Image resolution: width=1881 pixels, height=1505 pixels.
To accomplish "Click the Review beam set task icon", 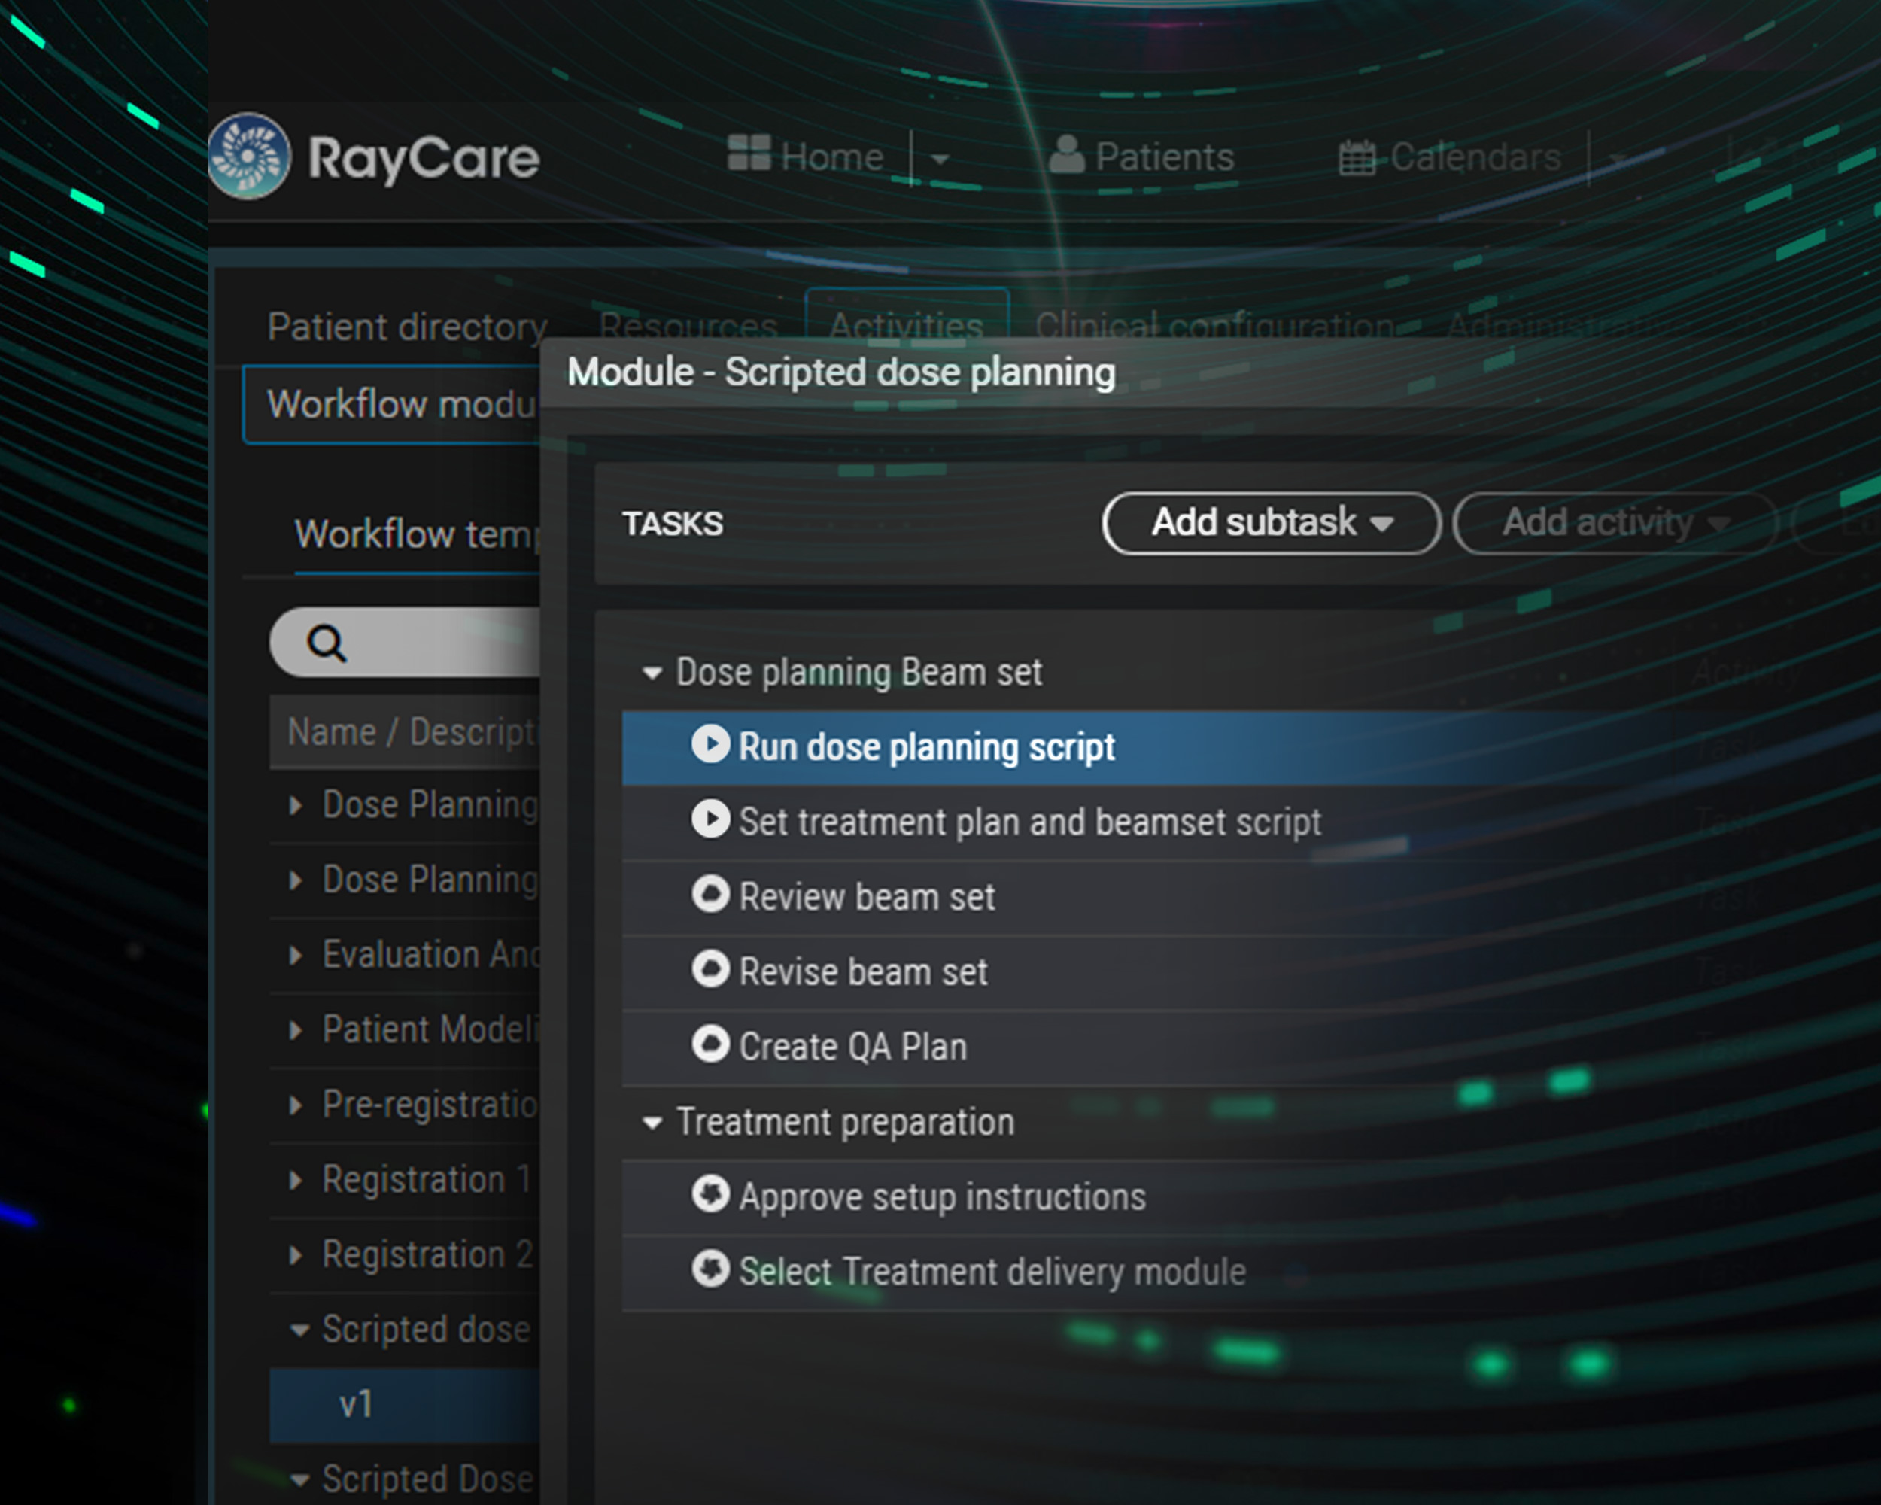I will pyautogui.click(x=710, y=895).
